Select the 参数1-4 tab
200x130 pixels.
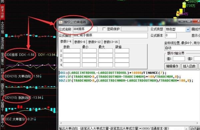pyautogui.click(x=66, y=42)
